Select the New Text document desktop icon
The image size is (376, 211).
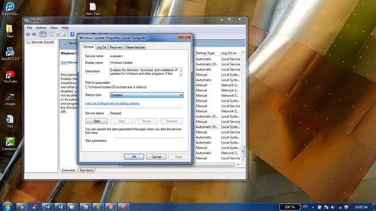tap(93, 9)
